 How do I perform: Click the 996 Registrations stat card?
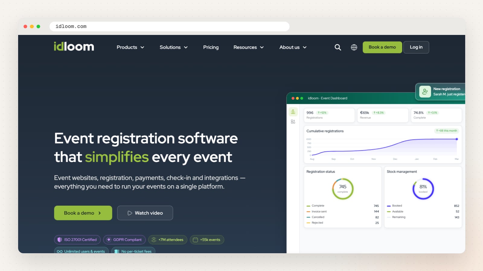pos(329,115)
